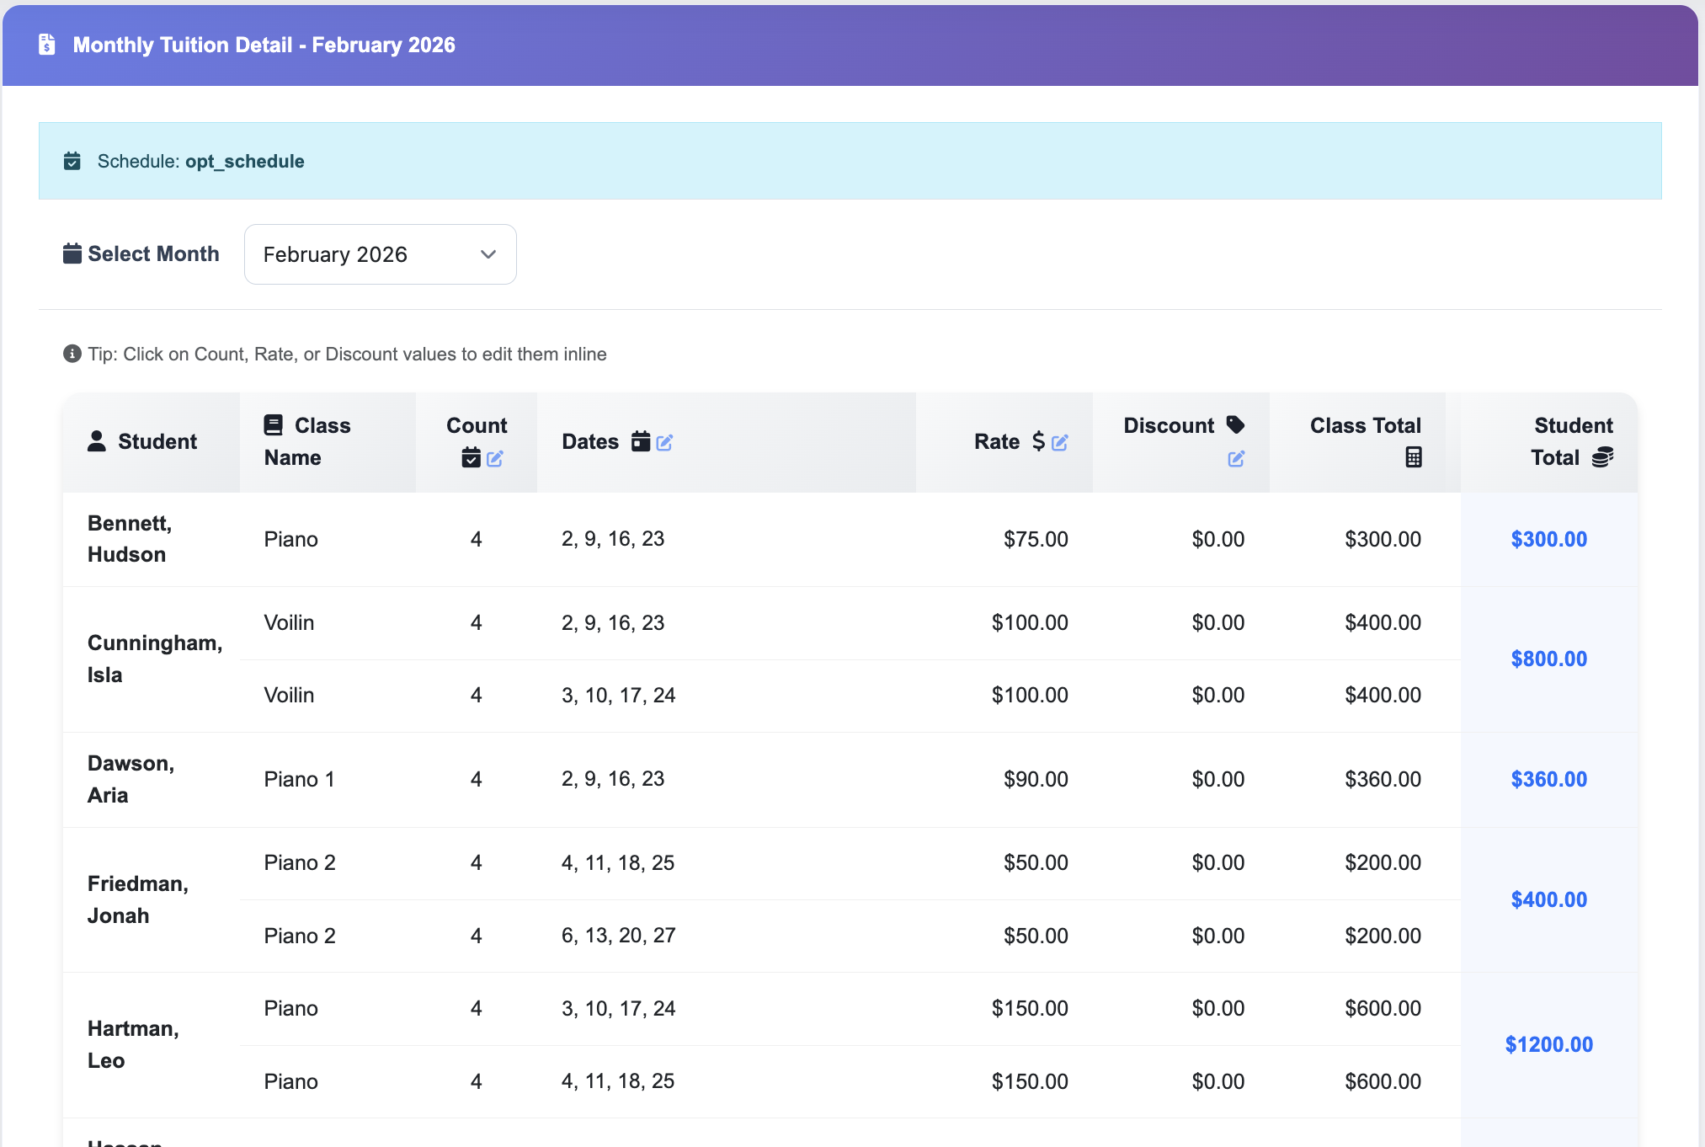The image size is (1705, 1147).
Task: Click the tuition invoice icon in title bar
Action: point(47,45)
